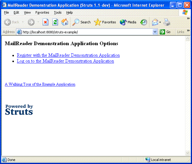192x164 pixels.
Task: Click the Powered by Struts logo
Action: point(19,110)
